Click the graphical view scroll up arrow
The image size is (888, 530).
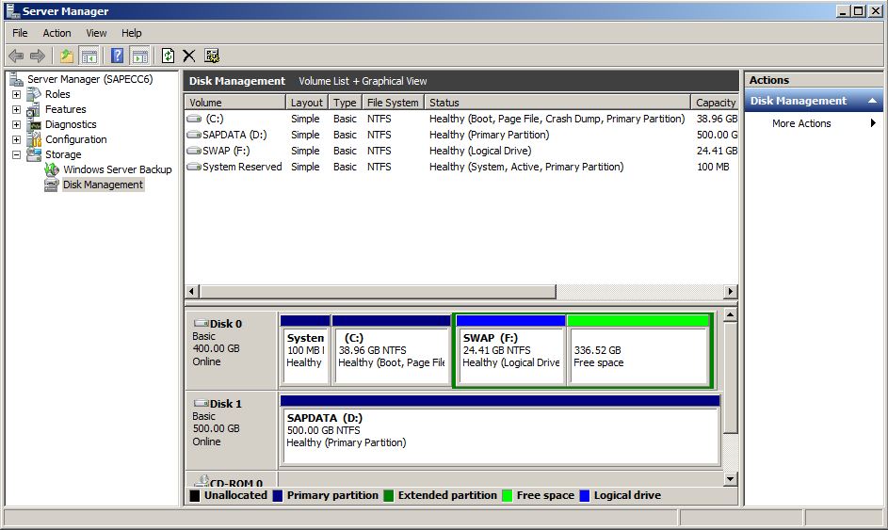click(730, 314)
